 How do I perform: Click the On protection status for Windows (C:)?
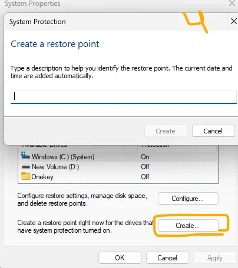[145, 157]
